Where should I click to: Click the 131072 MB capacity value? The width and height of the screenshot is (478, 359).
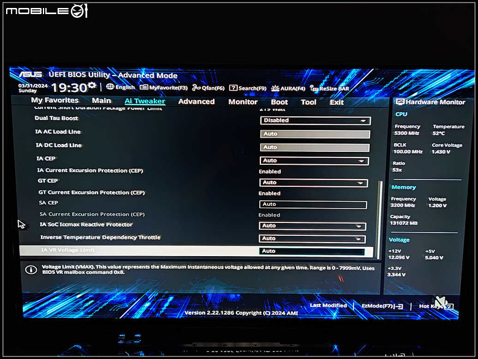404,223
